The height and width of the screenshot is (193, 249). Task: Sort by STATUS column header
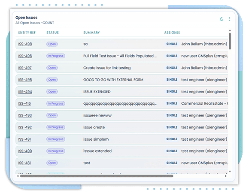click(52, 33)
